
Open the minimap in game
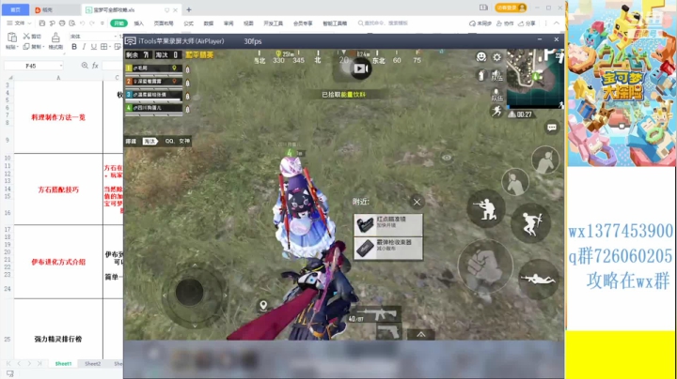point(535,78)
